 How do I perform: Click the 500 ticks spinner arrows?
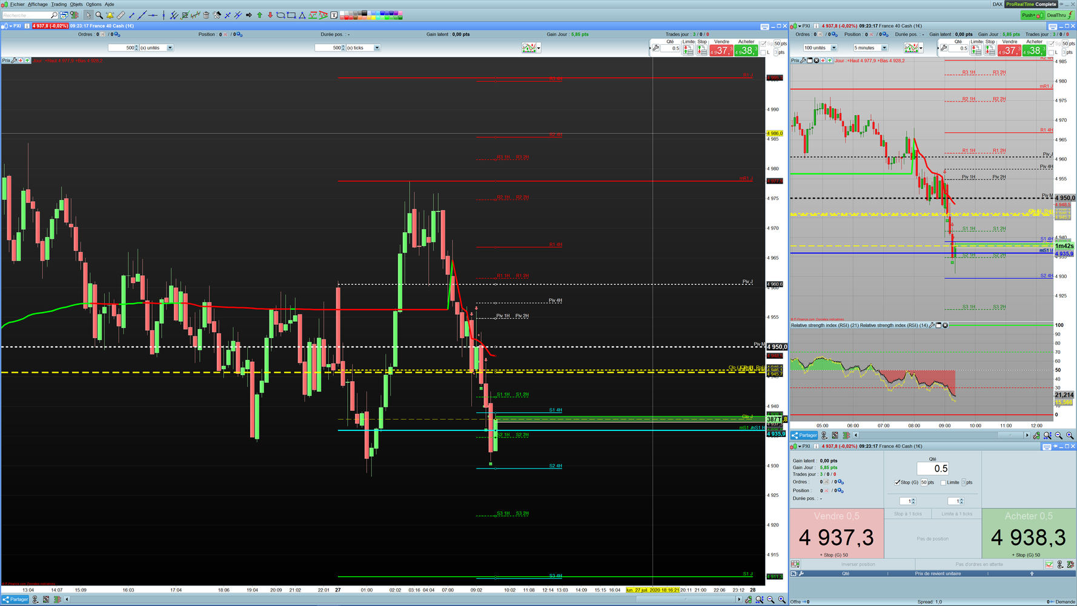tap(344, 48)
